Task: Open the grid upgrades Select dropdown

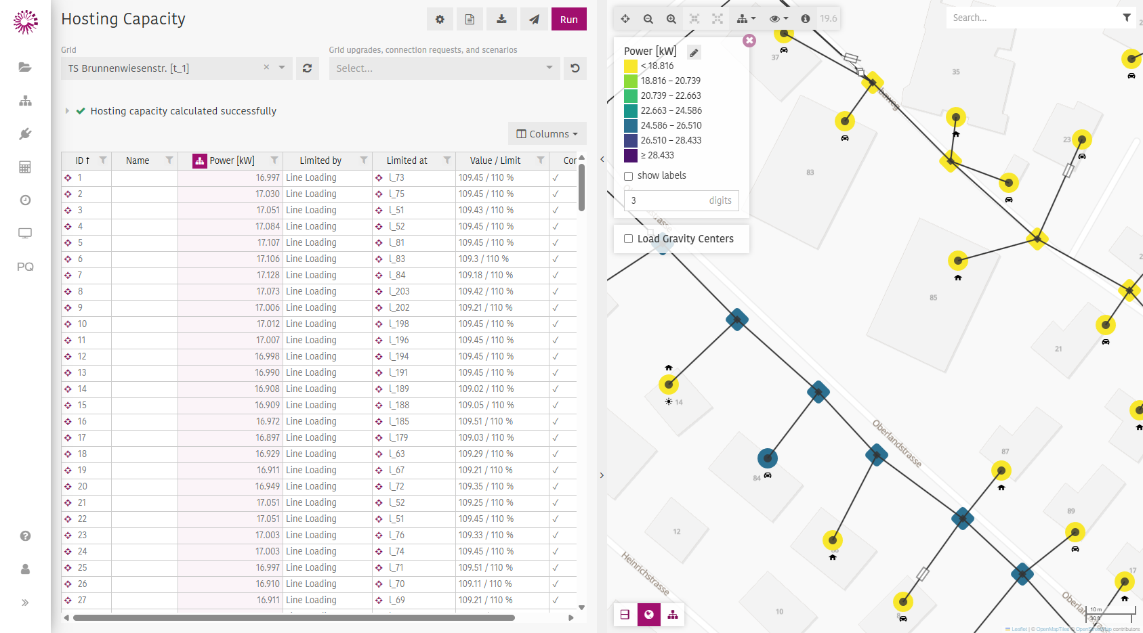Action: pos(444,68)
